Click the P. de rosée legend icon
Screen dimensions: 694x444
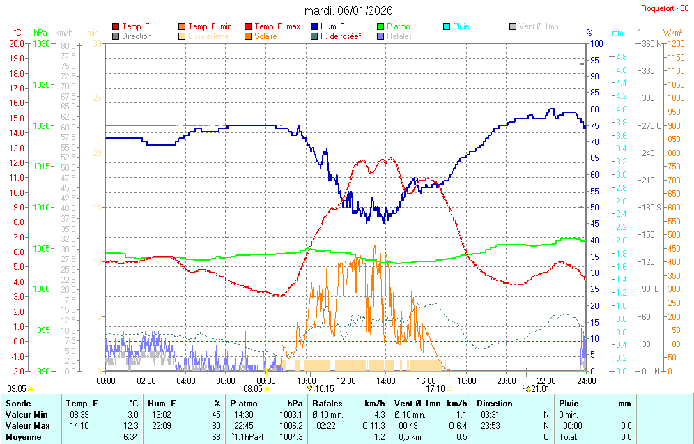coord(314,36)
